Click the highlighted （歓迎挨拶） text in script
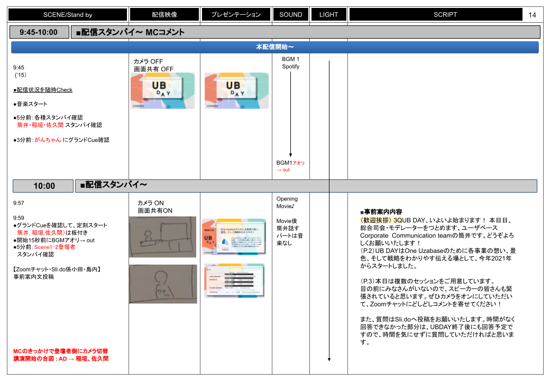550x381 pixels. point(375,220)
